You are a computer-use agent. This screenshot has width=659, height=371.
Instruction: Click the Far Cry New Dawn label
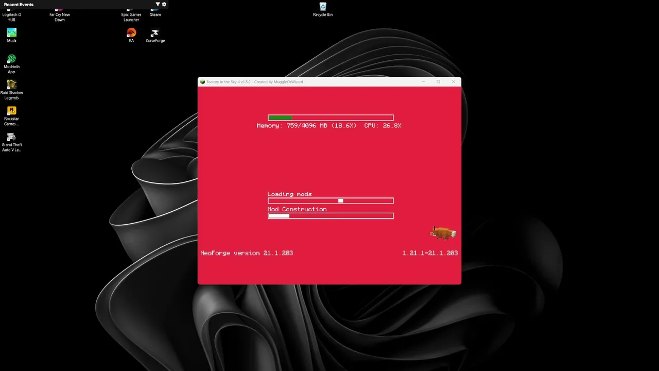[60, 17]
